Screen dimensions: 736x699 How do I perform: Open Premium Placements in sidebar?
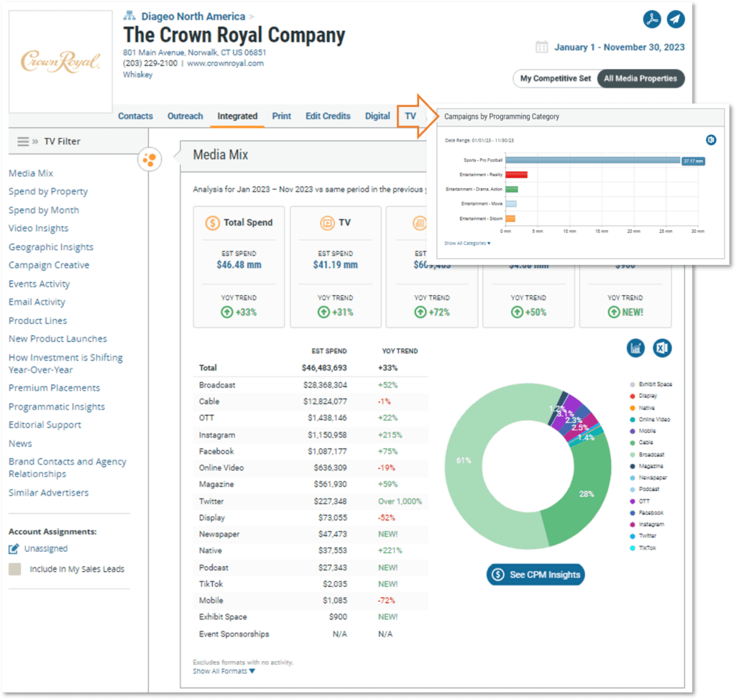[x=55, y=388]
